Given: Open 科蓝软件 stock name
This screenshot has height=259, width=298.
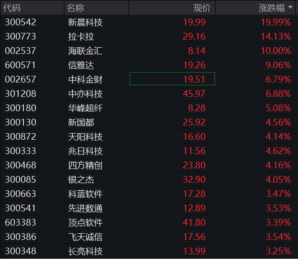Looking at the screenshot, I should (85, 194).
